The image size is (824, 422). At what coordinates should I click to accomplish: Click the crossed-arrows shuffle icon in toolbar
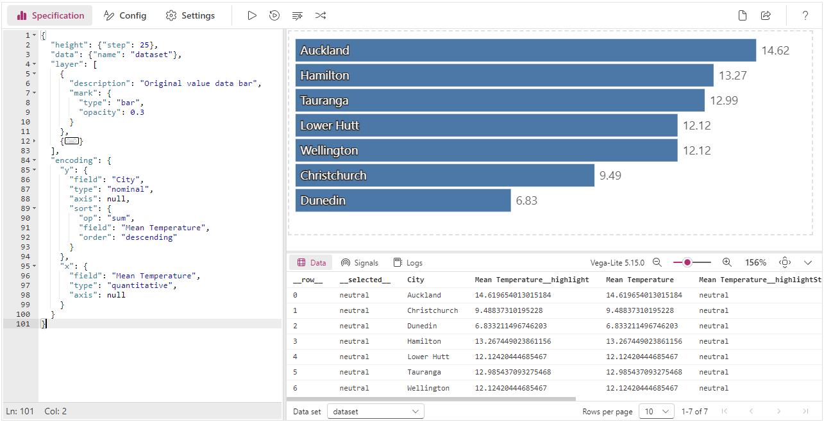(x=320, y=15)
